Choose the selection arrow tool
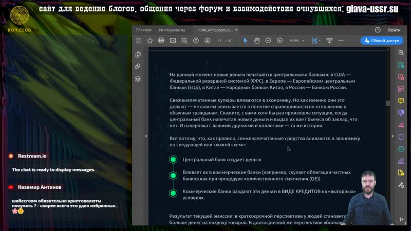This screenshot has height=231, width=411. [246, 41]
